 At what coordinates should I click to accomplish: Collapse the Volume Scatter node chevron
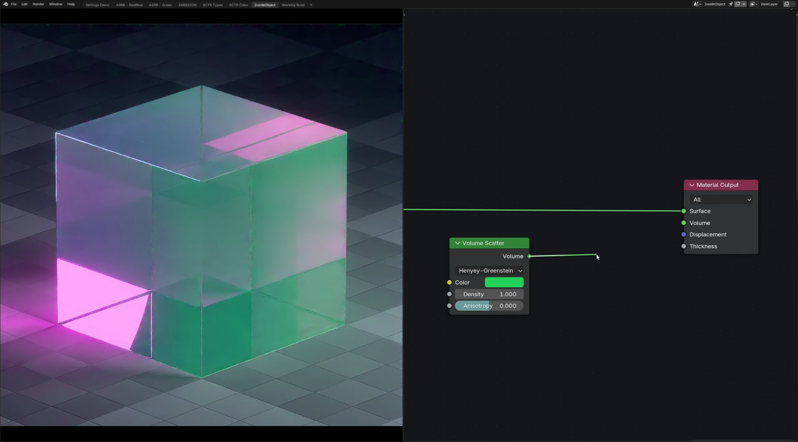(x=457, y=243)
